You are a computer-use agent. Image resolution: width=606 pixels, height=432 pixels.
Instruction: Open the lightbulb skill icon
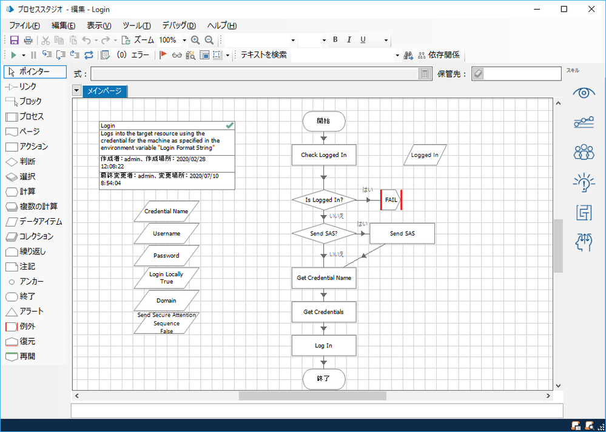coord(584,182)
